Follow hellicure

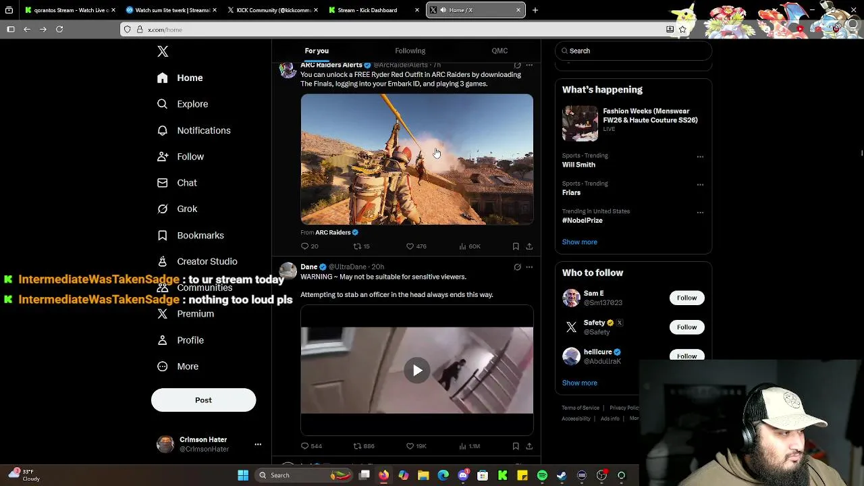pos(686,356)
